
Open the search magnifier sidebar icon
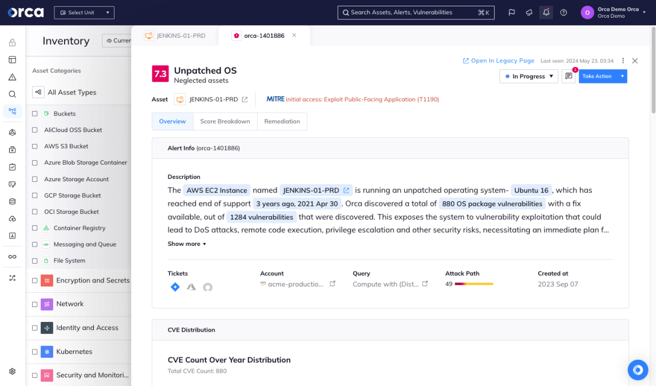[x=13, y=94]
